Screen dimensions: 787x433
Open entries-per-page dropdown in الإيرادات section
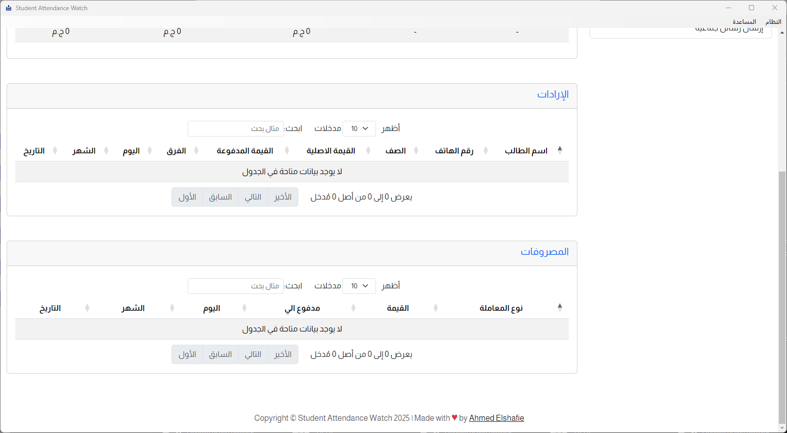tap(359, 129)
